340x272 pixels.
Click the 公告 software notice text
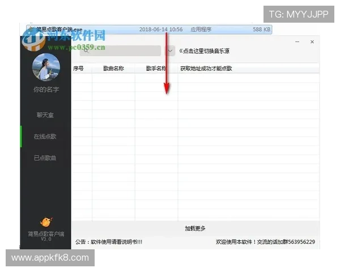109,242
